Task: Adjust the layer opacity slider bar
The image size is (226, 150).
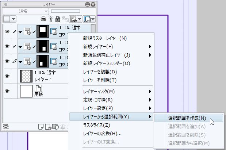Action: click(65, 11)
